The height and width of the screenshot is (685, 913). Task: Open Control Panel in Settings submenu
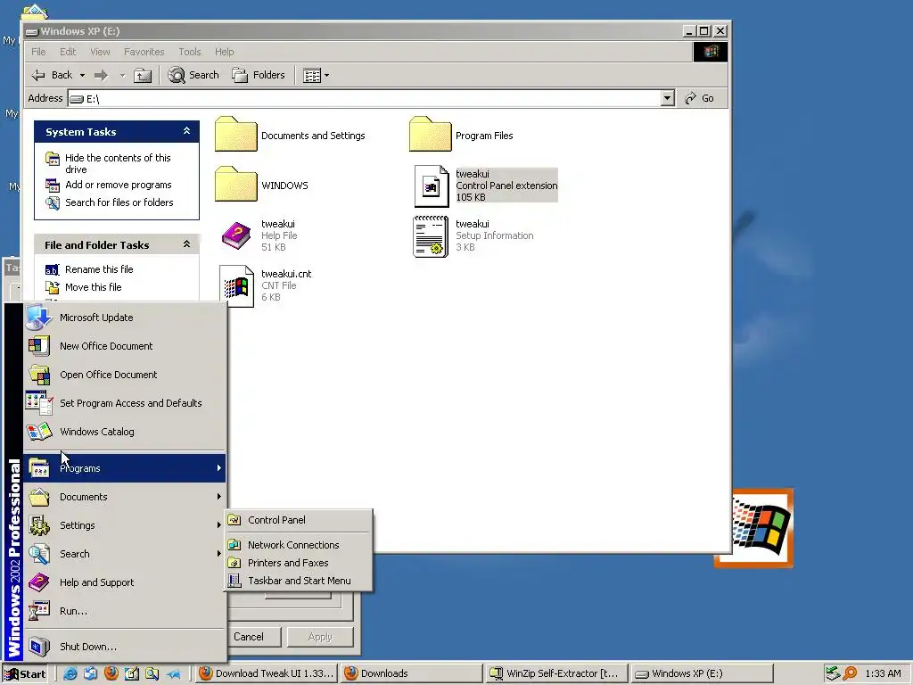[299, 520]
